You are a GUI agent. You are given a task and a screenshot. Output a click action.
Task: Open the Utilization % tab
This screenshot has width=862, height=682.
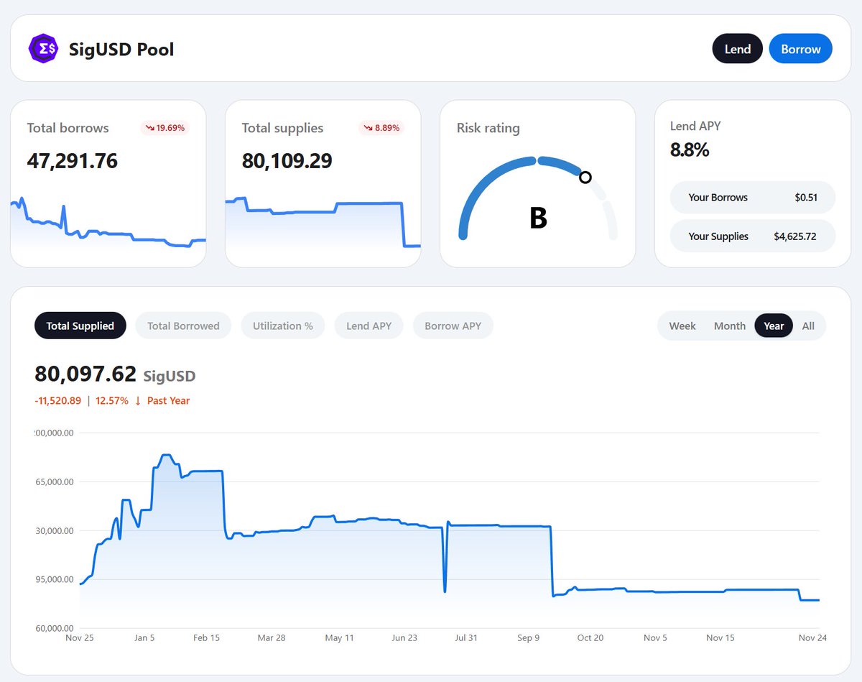pyautogui.click(x=282, y=326)
